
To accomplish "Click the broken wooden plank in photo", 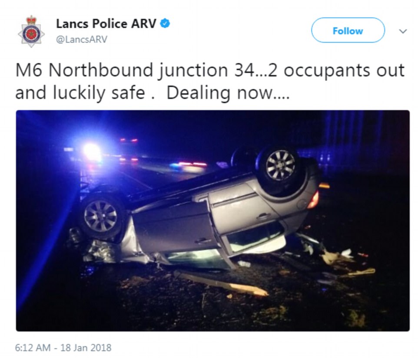I will pos(221,283).
